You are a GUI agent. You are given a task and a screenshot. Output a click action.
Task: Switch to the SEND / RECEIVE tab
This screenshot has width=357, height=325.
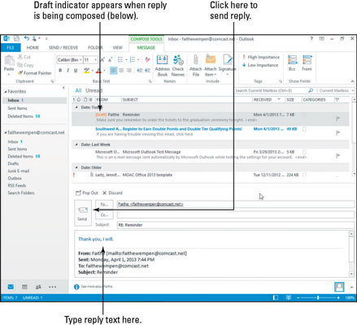click(63, 48)
